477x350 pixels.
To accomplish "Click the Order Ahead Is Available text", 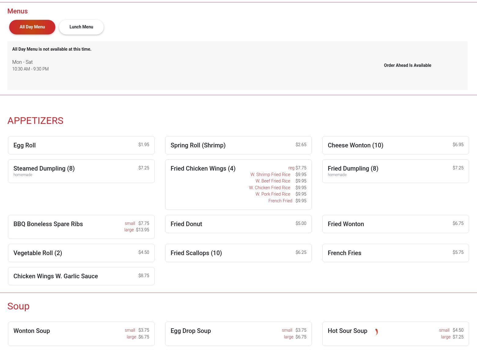I will (407, 65).
